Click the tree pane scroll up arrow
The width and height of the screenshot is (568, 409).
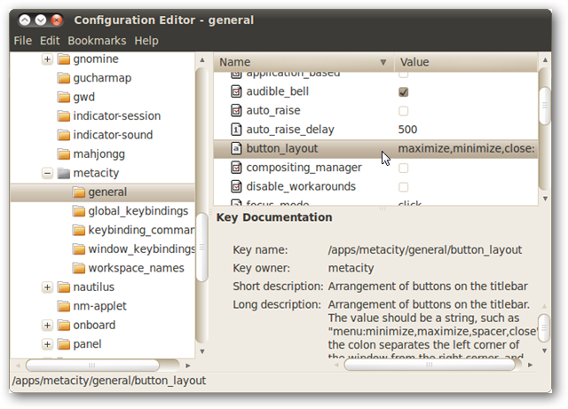[202, 59]
